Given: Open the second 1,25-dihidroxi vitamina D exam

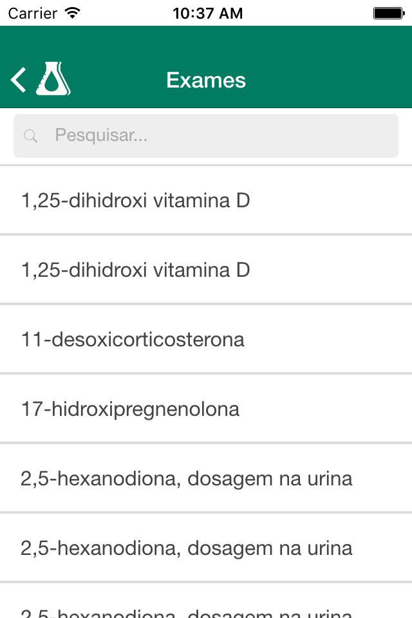Looking at the screenshot, I should [x=206, y=270].
